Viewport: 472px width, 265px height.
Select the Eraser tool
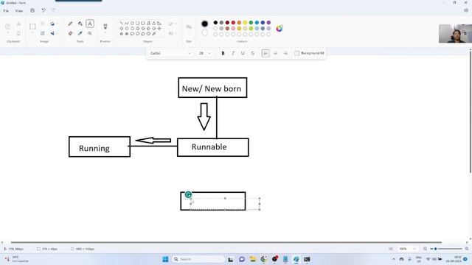[70, 33]
